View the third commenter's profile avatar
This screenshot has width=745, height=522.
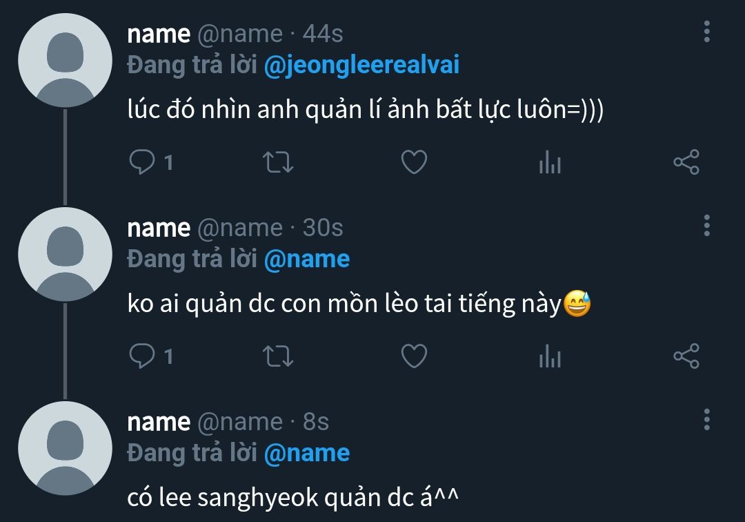point(65,448)
